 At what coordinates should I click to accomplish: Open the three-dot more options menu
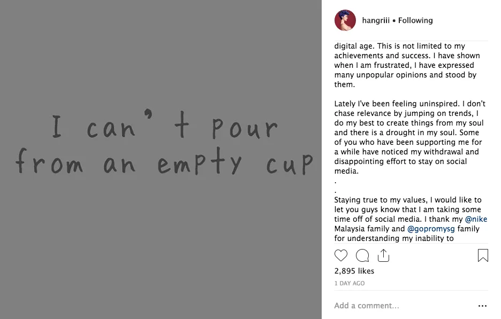click(x=482, y=306)
